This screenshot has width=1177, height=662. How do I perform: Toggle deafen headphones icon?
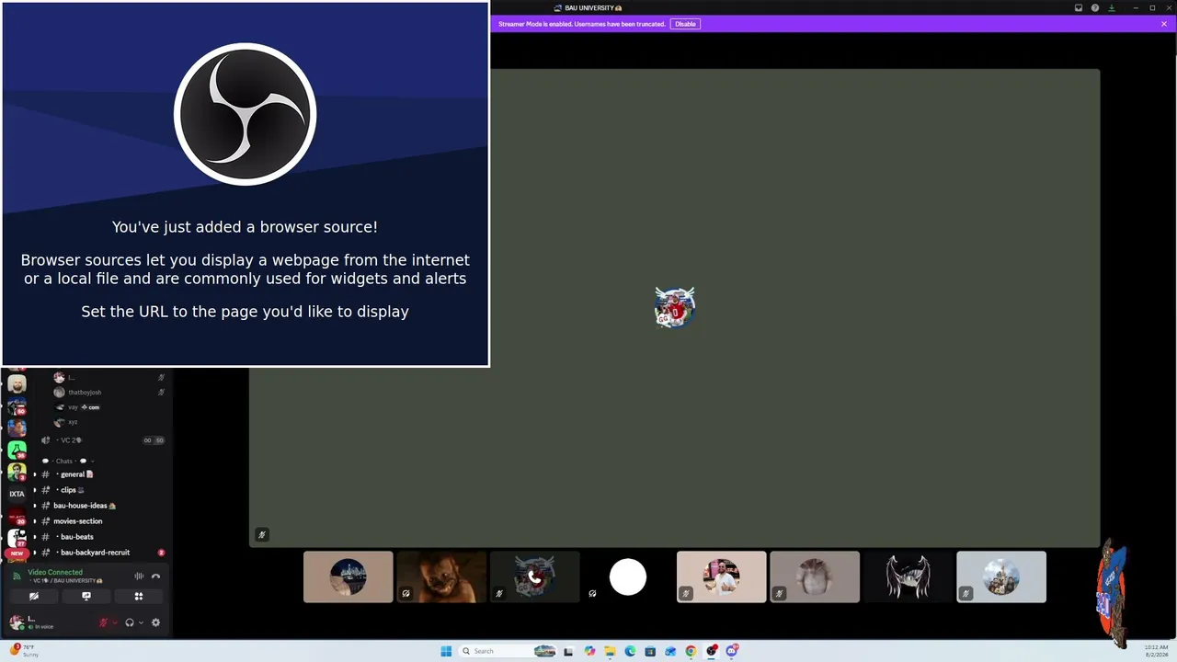coord(130,622)
